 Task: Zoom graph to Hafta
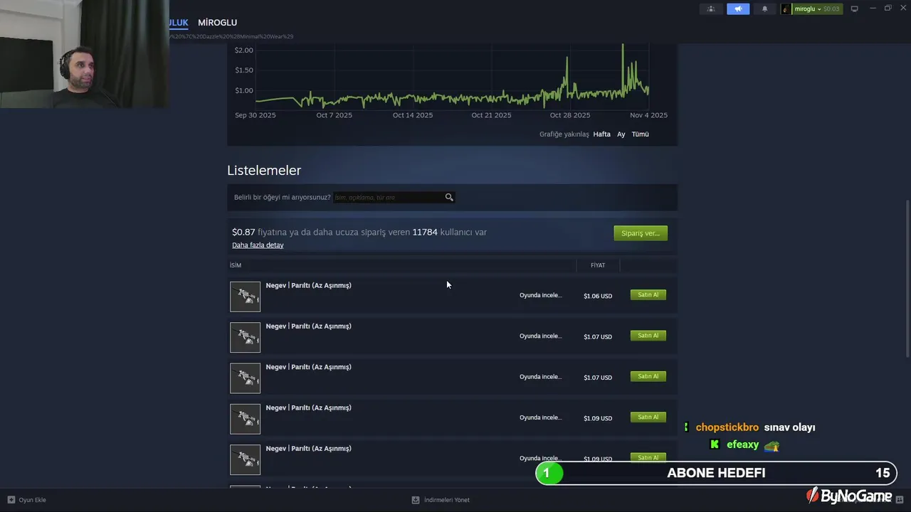(x=601, y=134)
